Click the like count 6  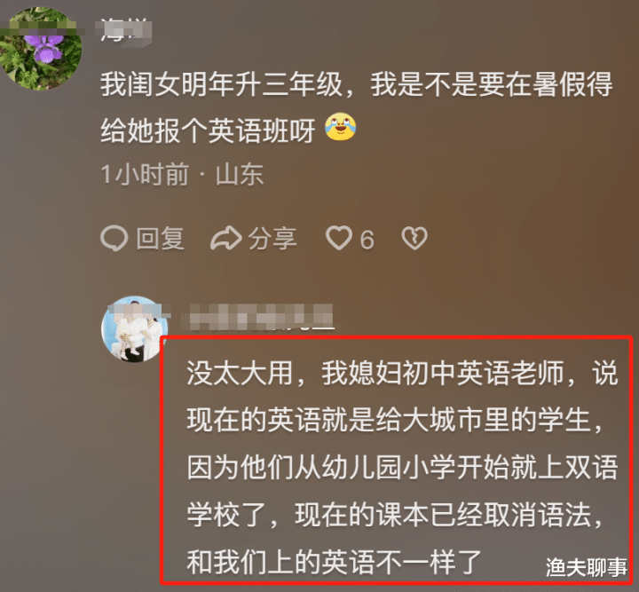tap(367, 240)
